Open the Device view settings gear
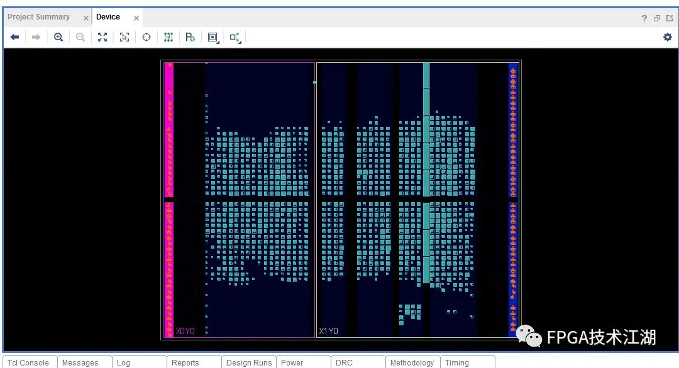Image resolution: width=679 pixels, height=368 pixels. [x=667, y=37]
